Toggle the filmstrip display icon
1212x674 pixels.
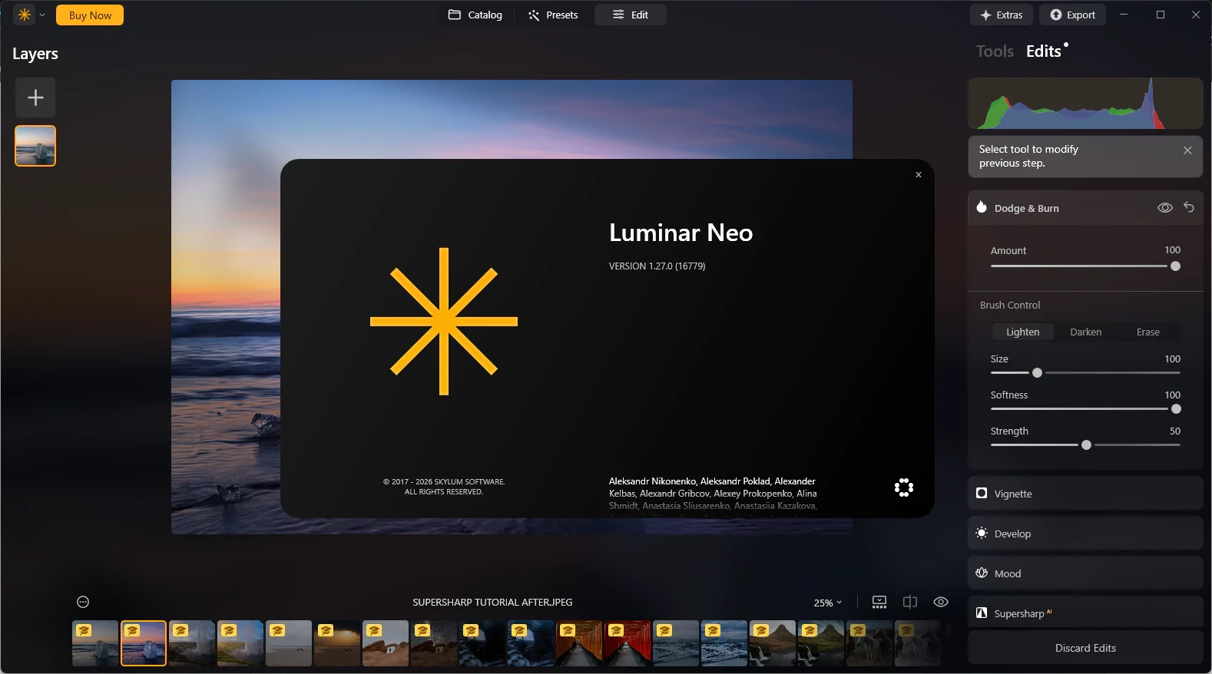(879, 603)
